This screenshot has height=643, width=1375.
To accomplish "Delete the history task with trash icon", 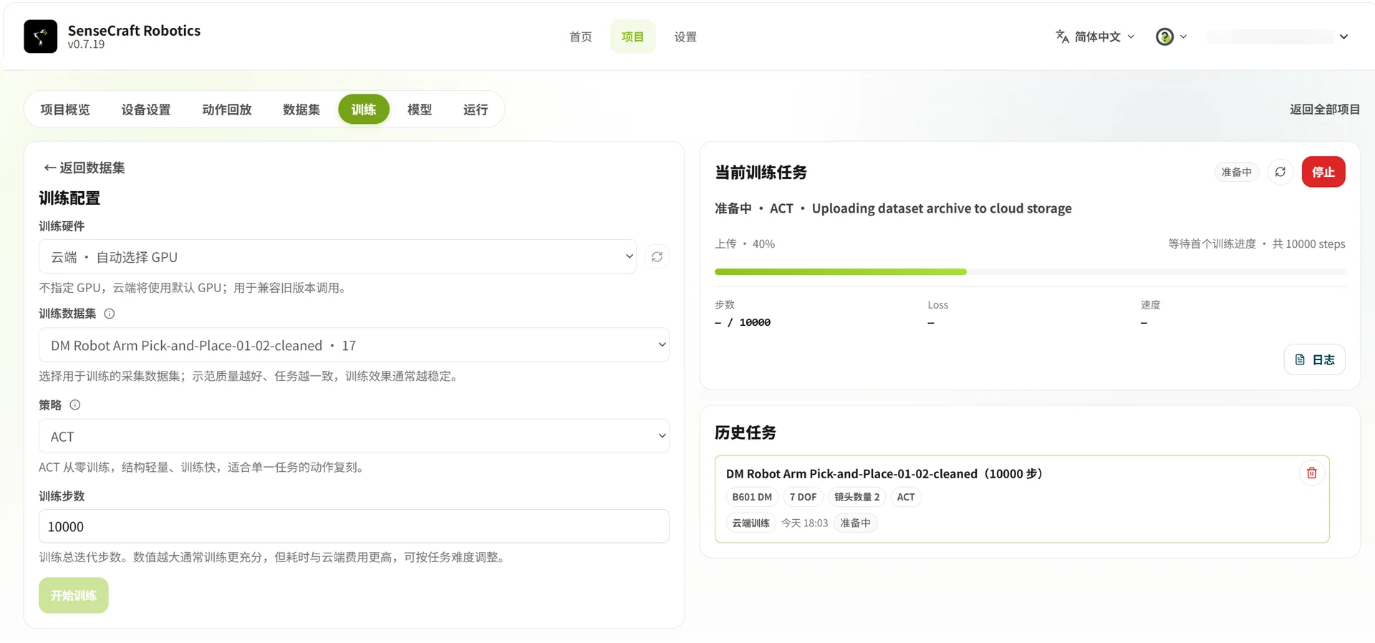I will point(1311,473).
